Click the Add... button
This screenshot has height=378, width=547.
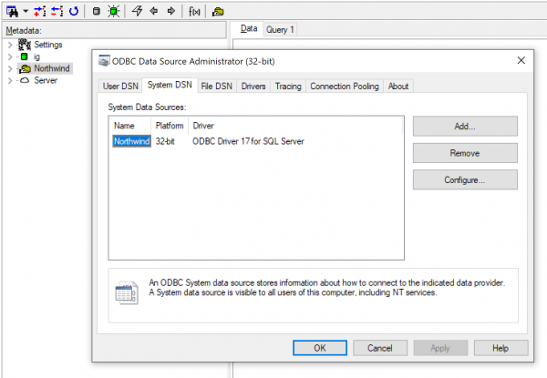click(x=465, y=126)
